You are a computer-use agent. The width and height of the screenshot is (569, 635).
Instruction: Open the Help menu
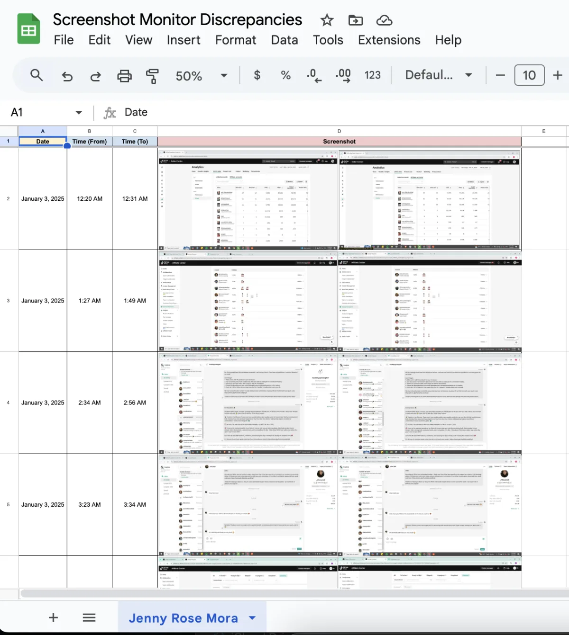tap(448, 40)
